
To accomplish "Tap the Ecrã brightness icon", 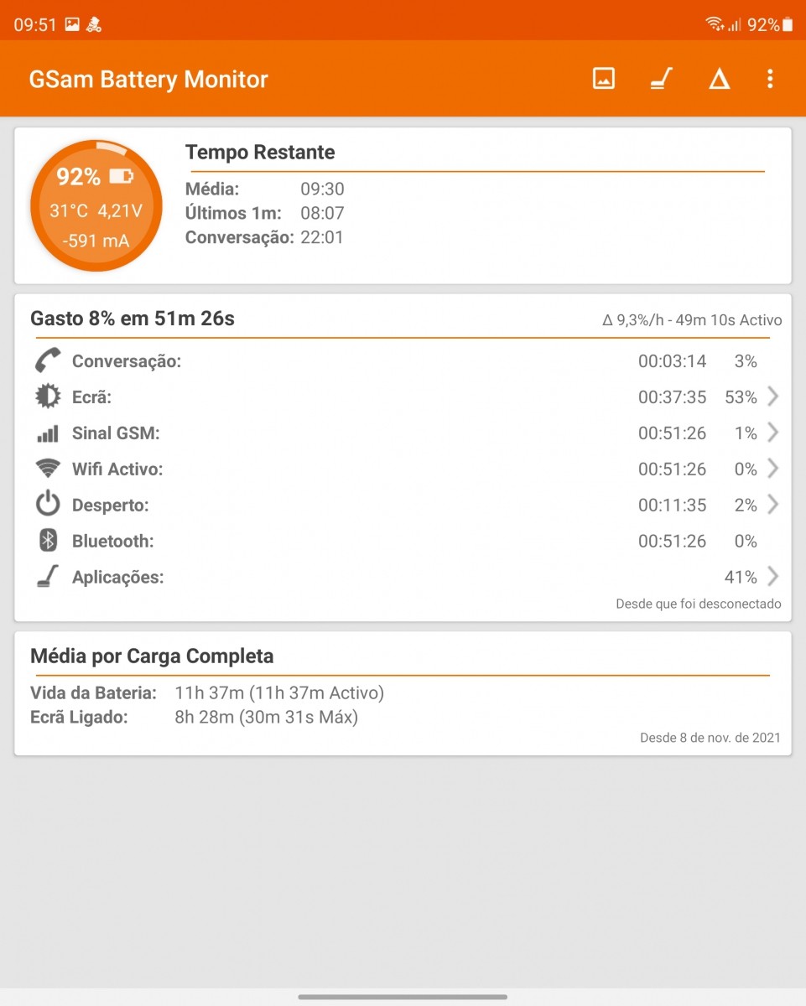I will pos(48,397).
